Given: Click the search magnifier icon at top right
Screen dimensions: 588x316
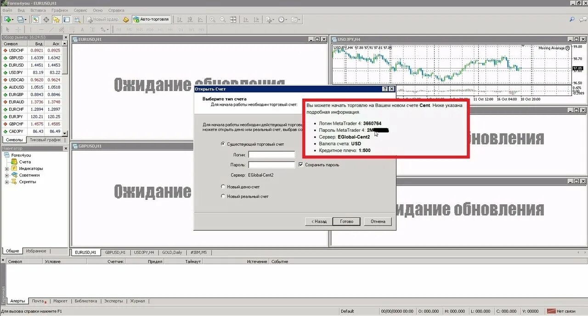Looking at the screenshot, I should pos(572,19).
